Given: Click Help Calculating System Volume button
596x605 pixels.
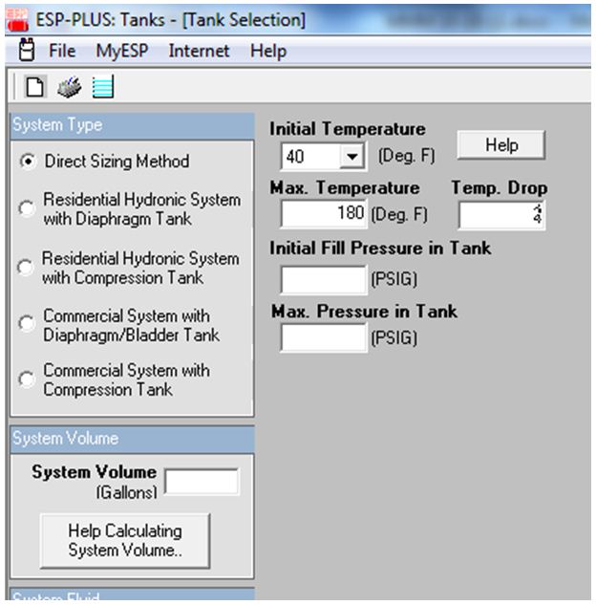Looking at the screenshot, I should point(125,541).
